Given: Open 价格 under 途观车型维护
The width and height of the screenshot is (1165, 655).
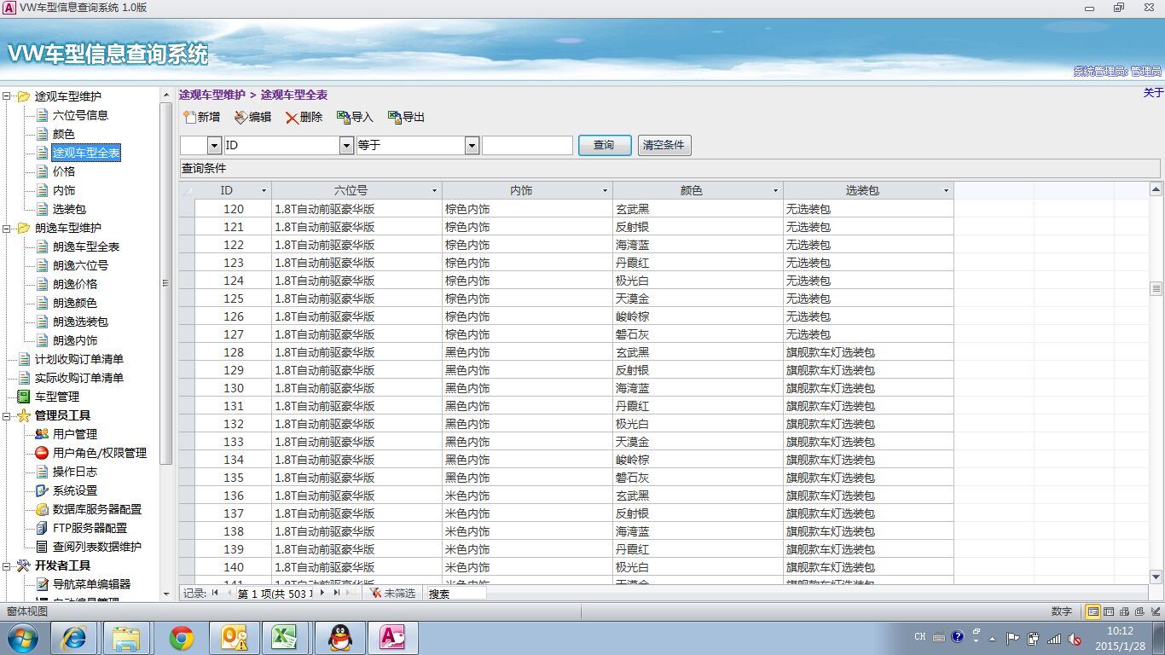Looking at the screenshot, I should 63,171.
